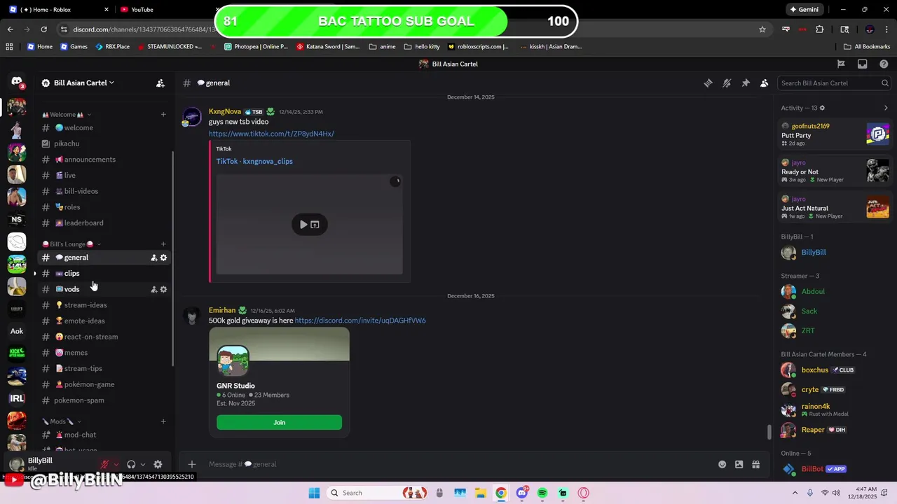Click create invite icon on general channel
This screenshot has width=897, height=504.
point(154,258)
